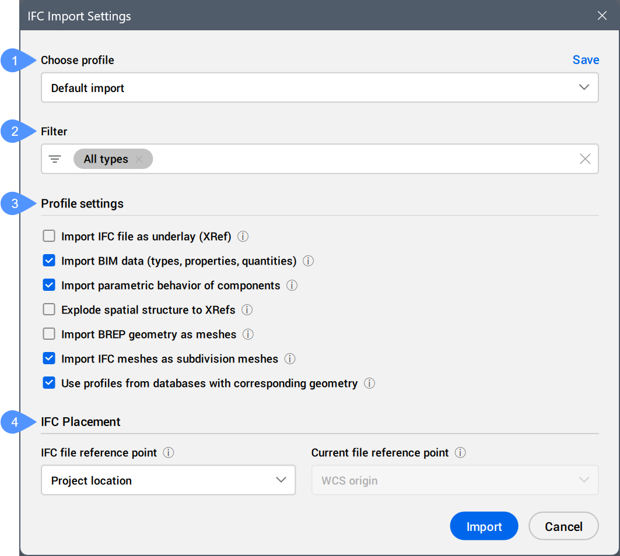Image resolution: width=620 pixels, height=556 pixels.
Task: Click info icon next to Import BIM data
Action: coord(309,261)
